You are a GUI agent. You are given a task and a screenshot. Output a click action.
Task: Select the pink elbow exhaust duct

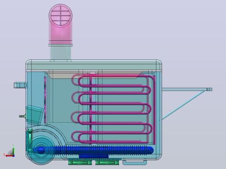click(60, 24)
